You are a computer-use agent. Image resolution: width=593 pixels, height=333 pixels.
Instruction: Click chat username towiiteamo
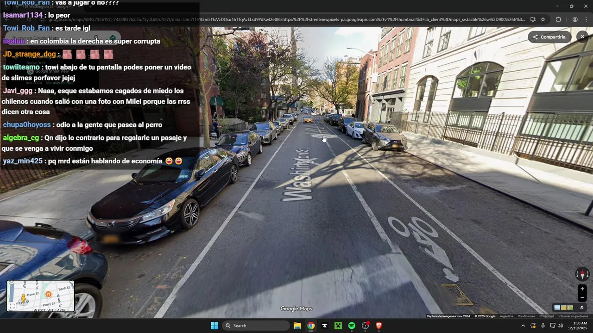coord(21,67)
